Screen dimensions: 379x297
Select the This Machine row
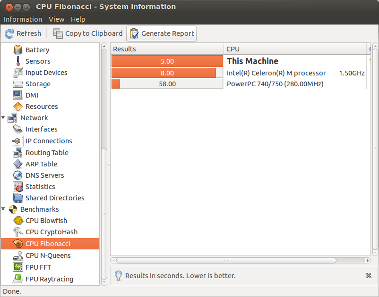pos(241,61)
